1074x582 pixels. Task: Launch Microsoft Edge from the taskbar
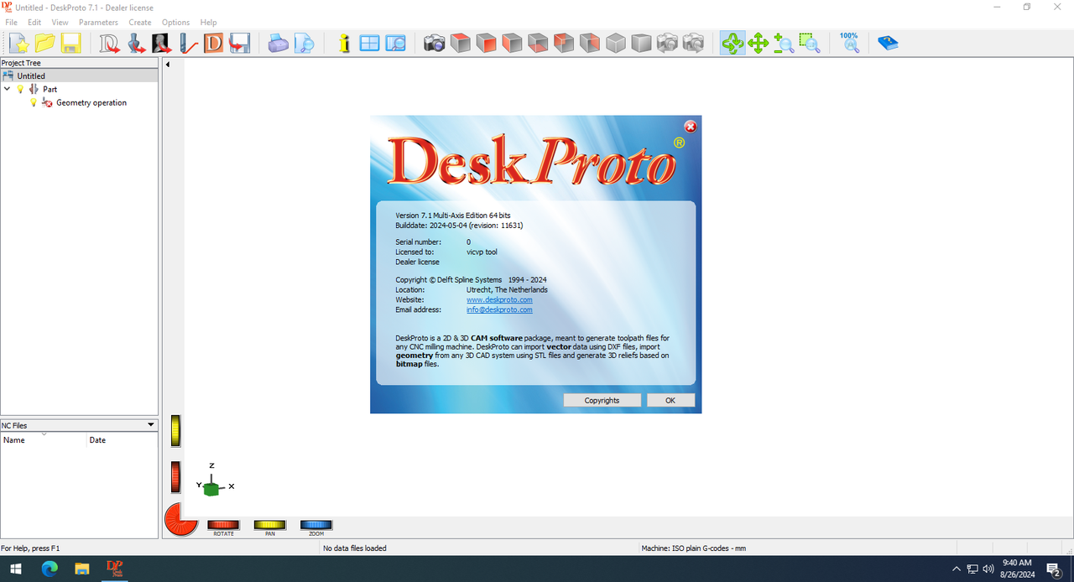point(50,569)
